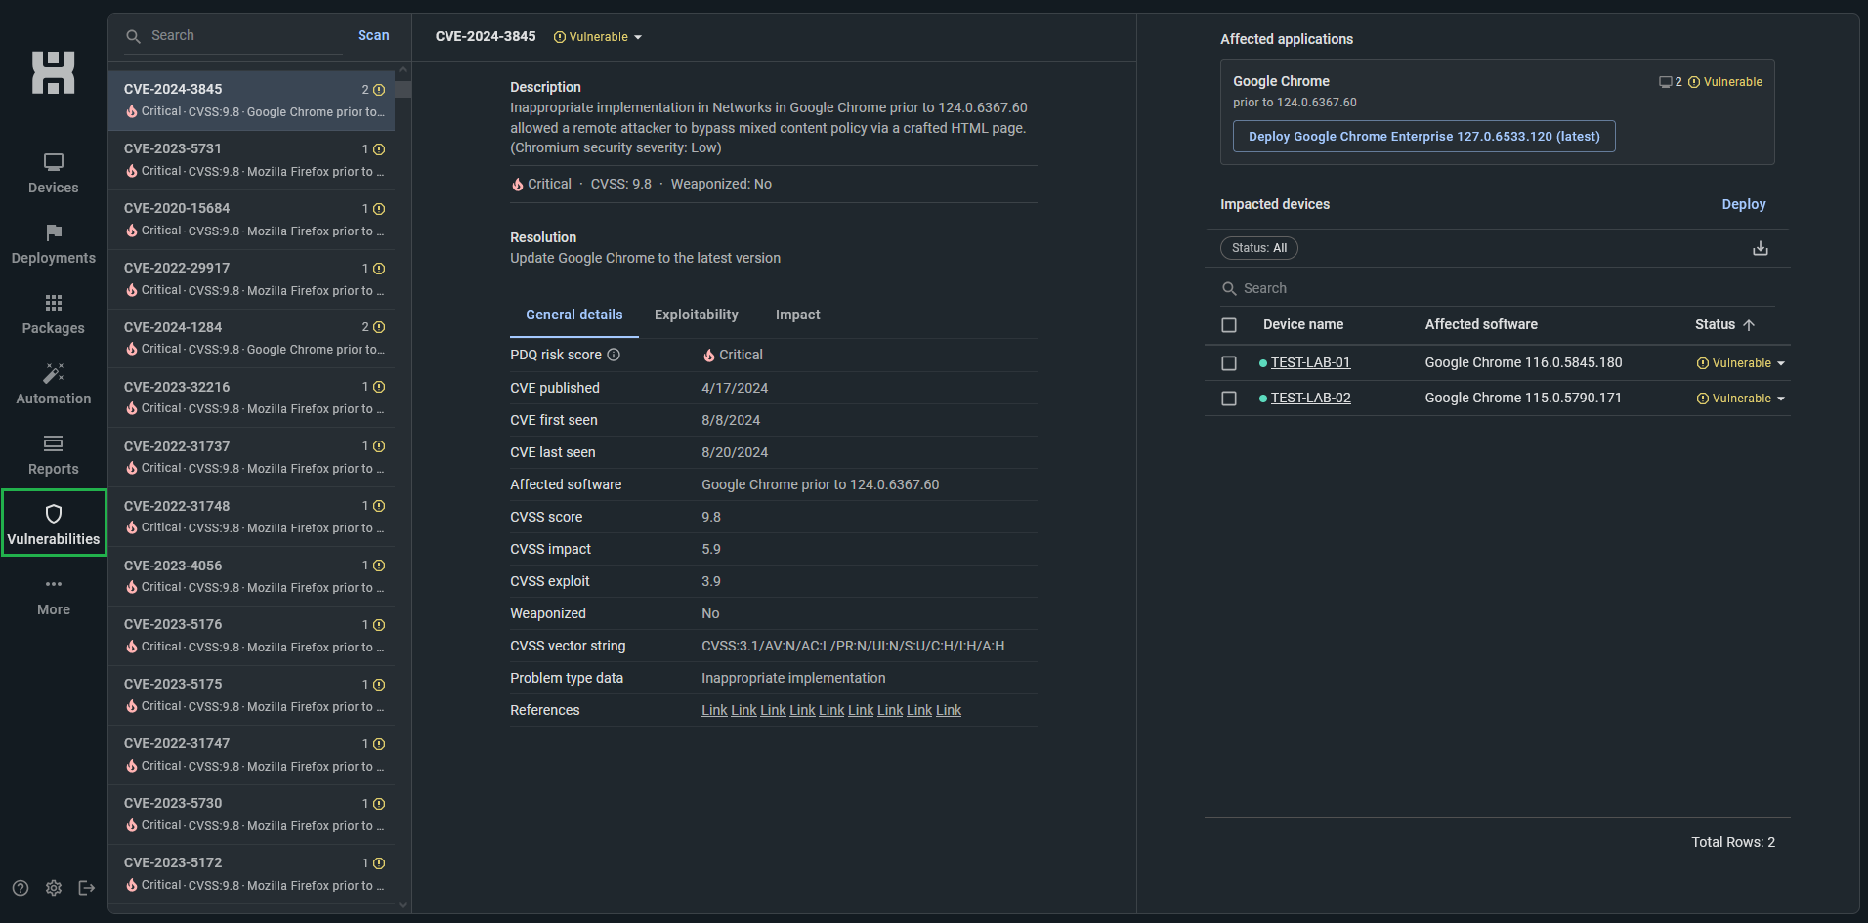
Task: Open the Vulnerabilities section
Action: click(x=54, y=524)
